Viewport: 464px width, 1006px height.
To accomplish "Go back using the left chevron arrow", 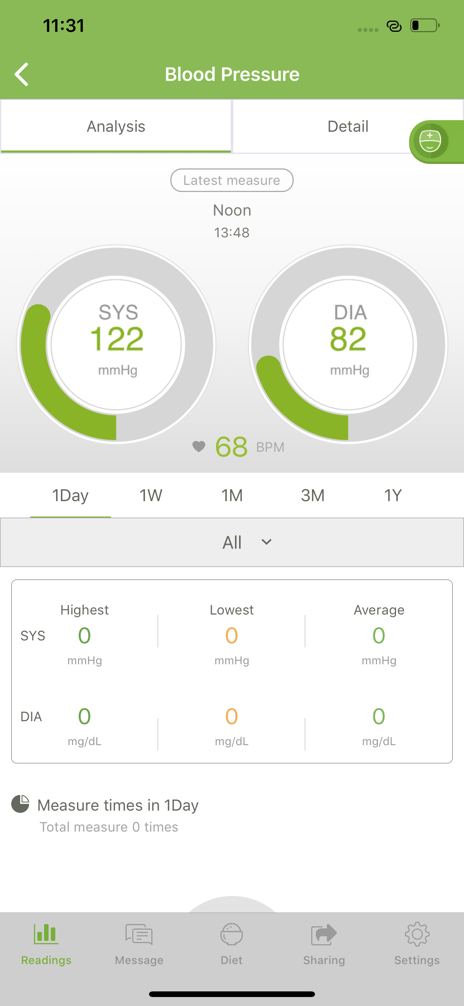I will coord(21,74).
